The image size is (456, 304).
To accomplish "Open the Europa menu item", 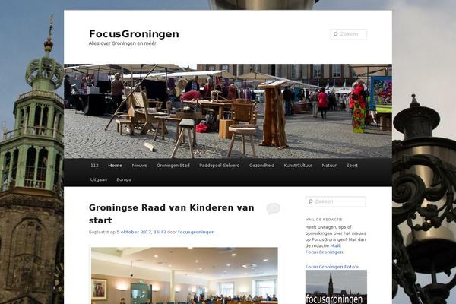I will tap(124, 180).
